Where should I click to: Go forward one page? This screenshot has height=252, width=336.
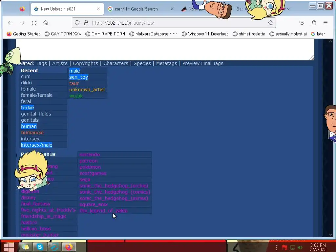point(22,23)
